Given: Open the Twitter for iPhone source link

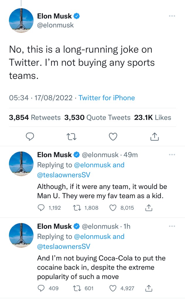Looking at the screenshot, I should [107, 98].
